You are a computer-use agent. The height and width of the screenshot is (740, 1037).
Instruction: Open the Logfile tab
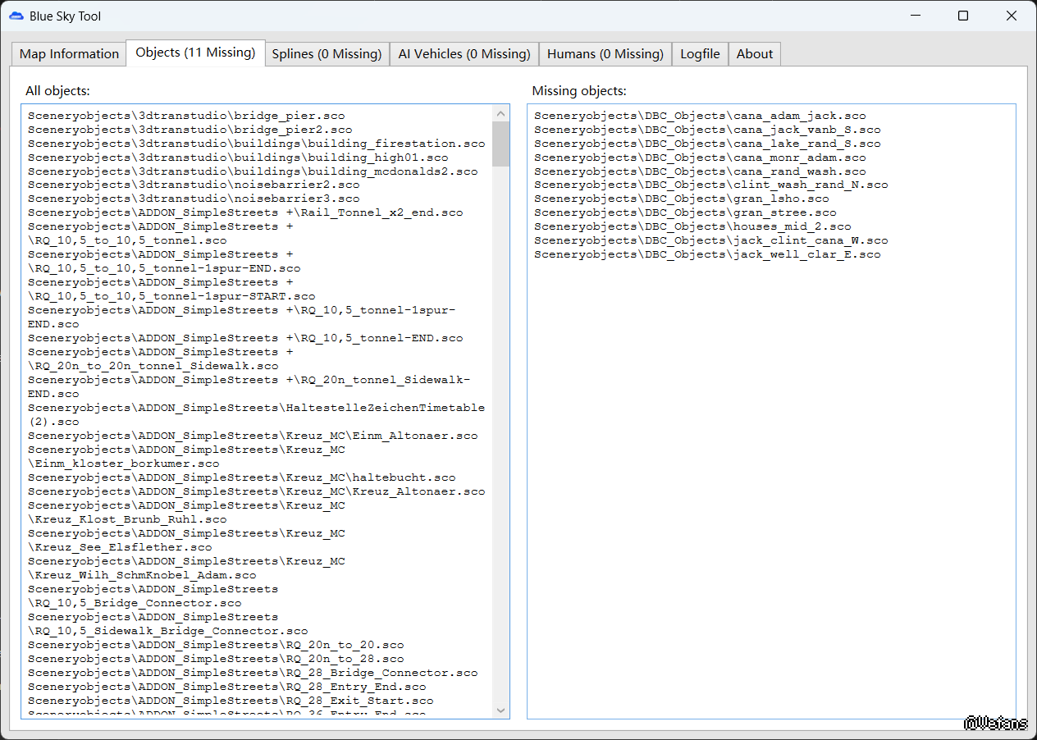pos(700,54)
